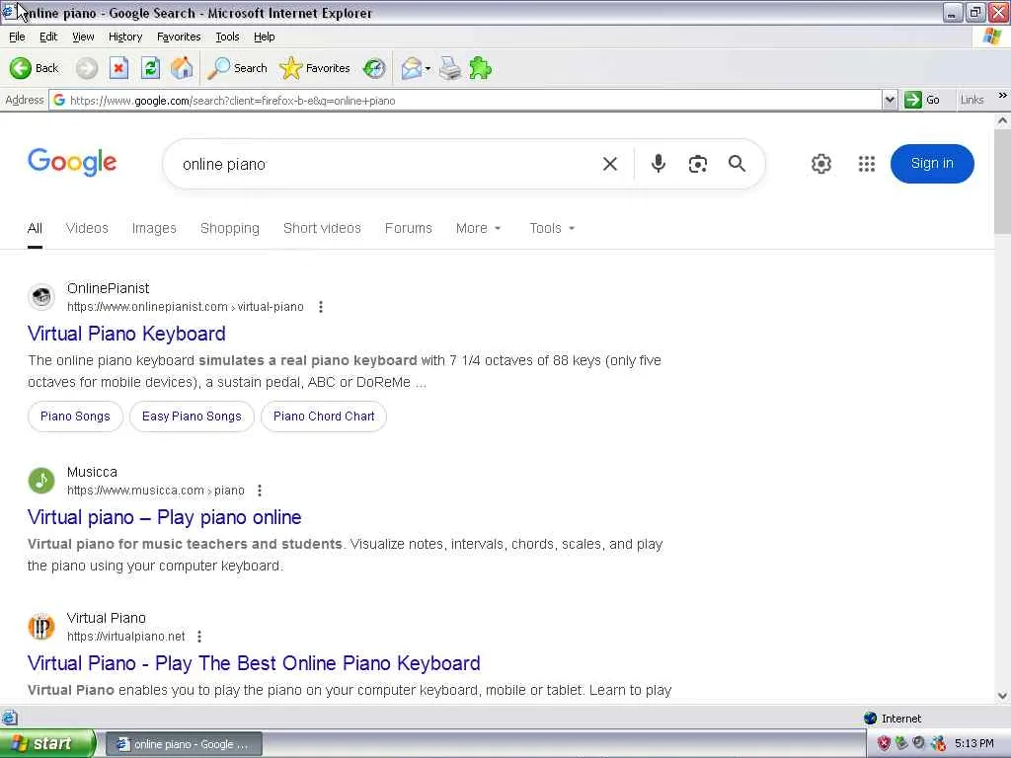Click the green puzzle piece toolbar icon

coord(481,68)
